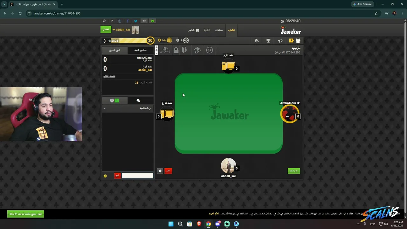Show hidden system tray icons

tap(358, 224)
